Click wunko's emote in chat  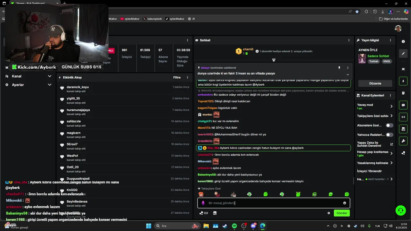point(216,115)
